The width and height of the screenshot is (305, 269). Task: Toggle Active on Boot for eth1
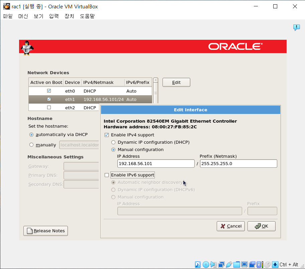click(49, 99)
